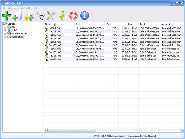Click the green plus Add File icon
185x139 pixels.
pos(6,16)
